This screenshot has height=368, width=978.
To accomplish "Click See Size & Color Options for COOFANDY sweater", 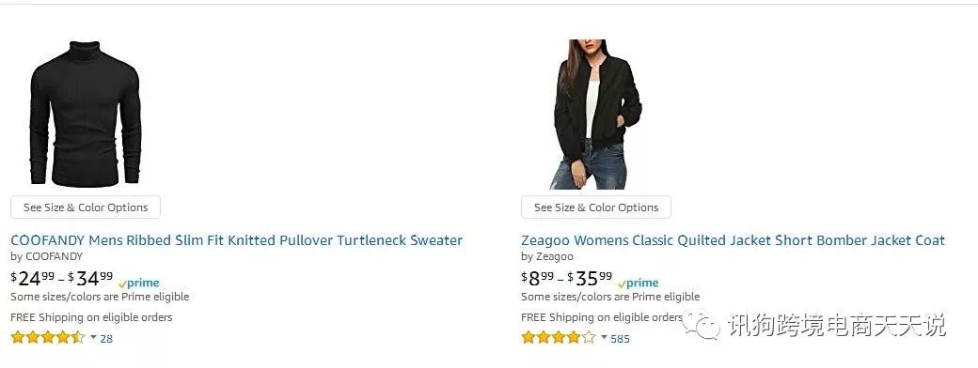I will [86, 207].
